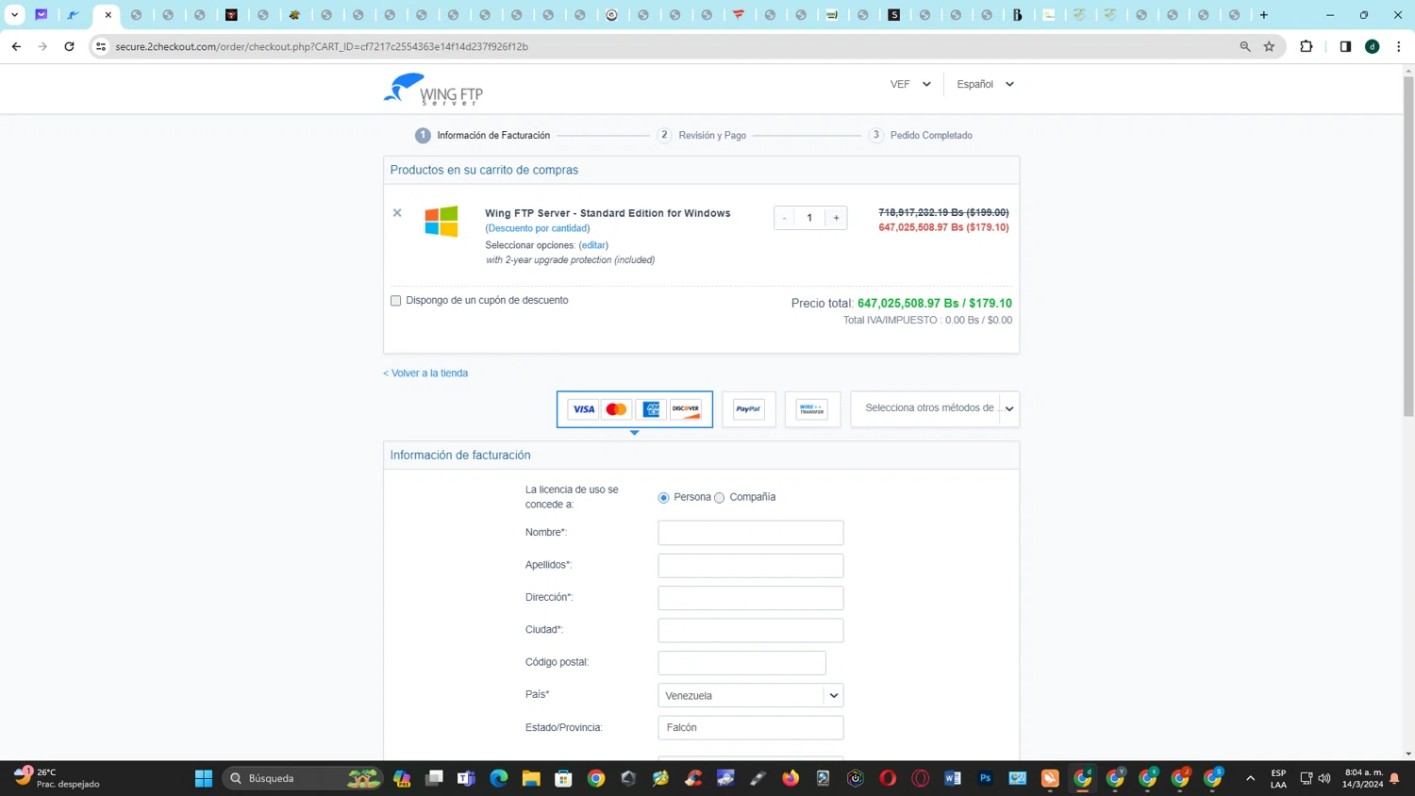Open File Explorer from taskbar
The image size is (1415, 796).
click(x=531, y=778)
